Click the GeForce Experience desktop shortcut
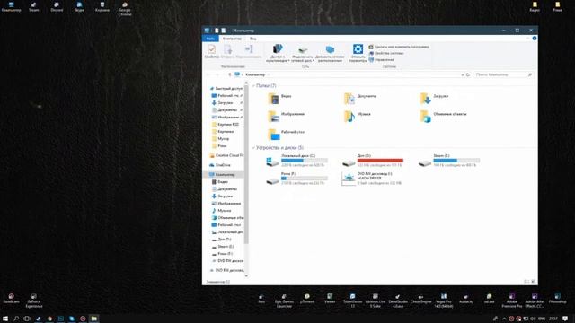Image resolution: width=575 pixels, height=323 pixels. (34, 301)
